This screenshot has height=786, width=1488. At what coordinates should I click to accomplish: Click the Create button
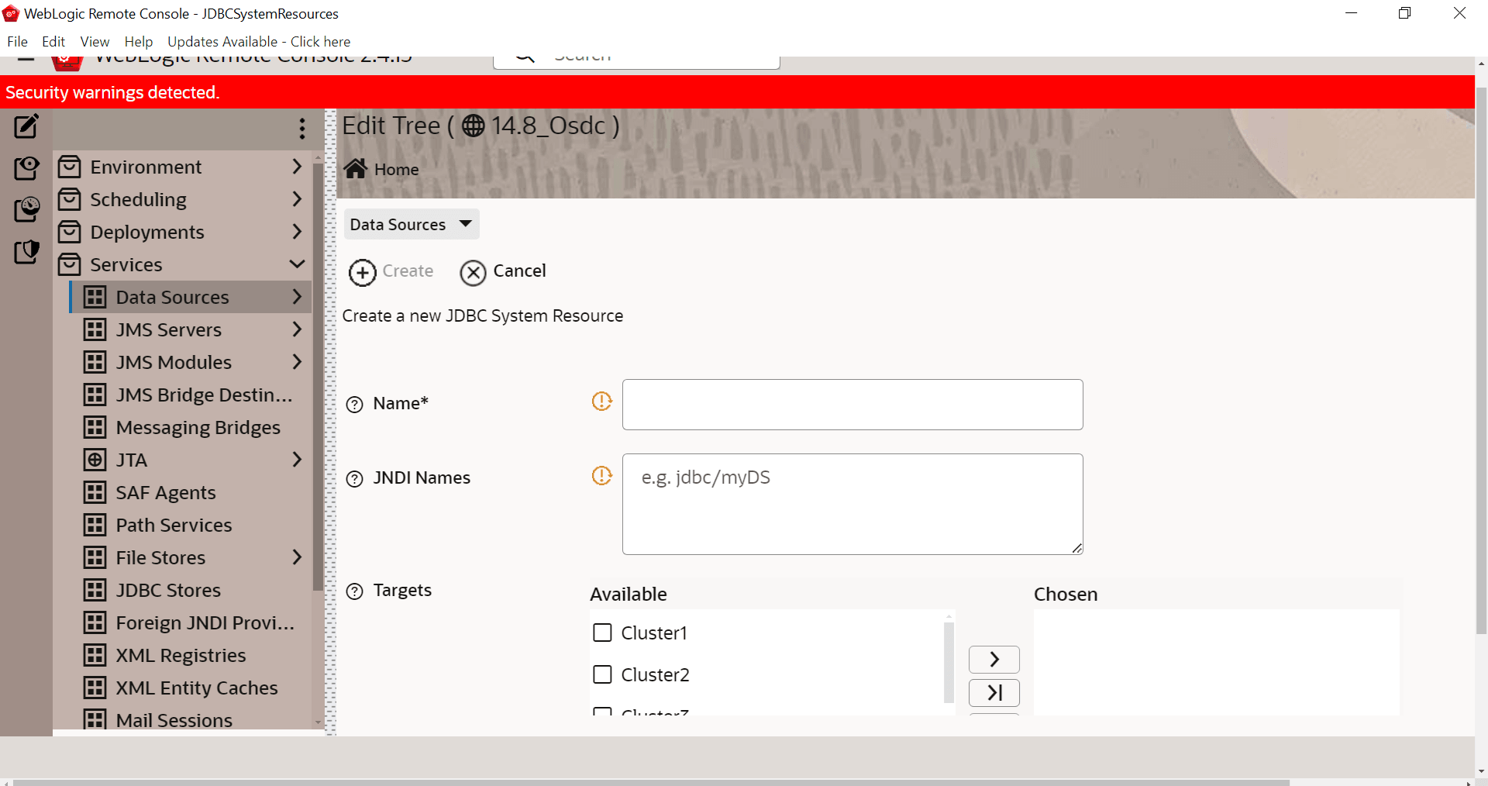point(391,272)
